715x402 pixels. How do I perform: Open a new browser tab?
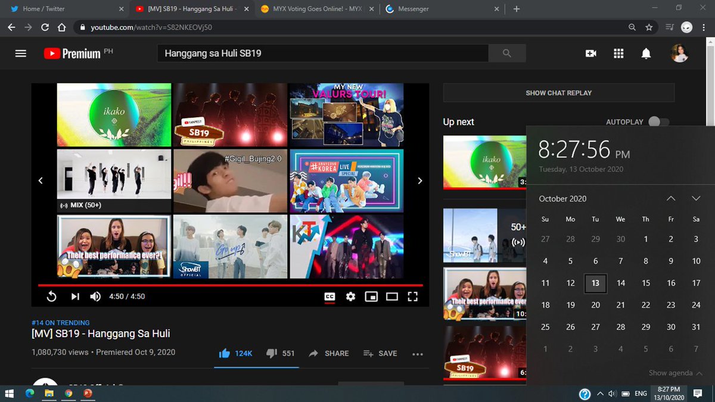coord(517,9)
